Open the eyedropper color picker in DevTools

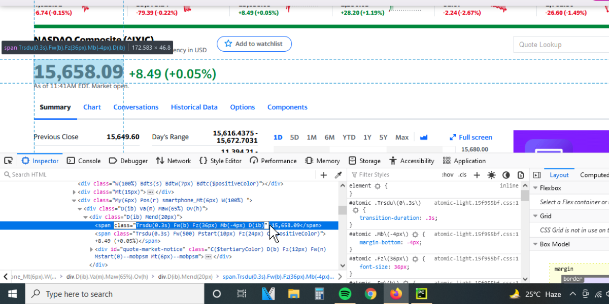pos(338,174)
